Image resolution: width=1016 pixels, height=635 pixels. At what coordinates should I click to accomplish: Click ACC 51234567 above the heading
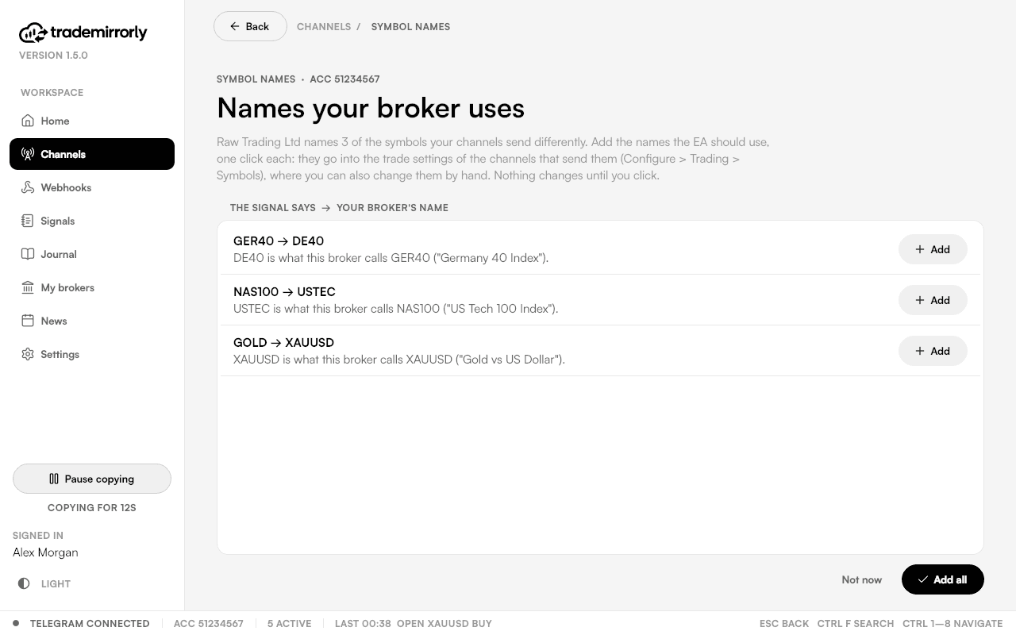tap(344, 79)
